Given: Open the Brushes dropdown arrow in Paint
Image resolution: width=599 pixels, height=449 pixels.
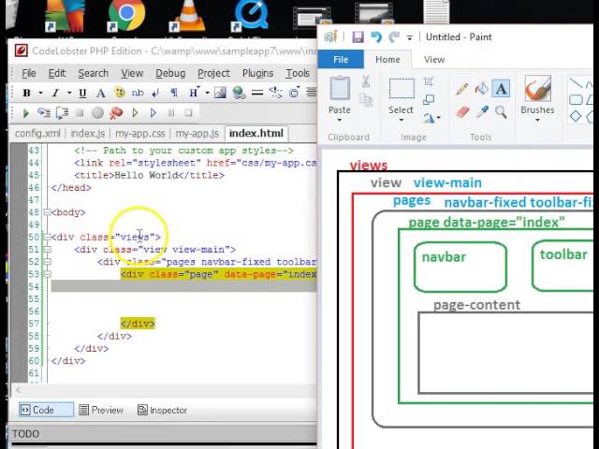Looking at the screenshot, I should [x=537, y=121].
